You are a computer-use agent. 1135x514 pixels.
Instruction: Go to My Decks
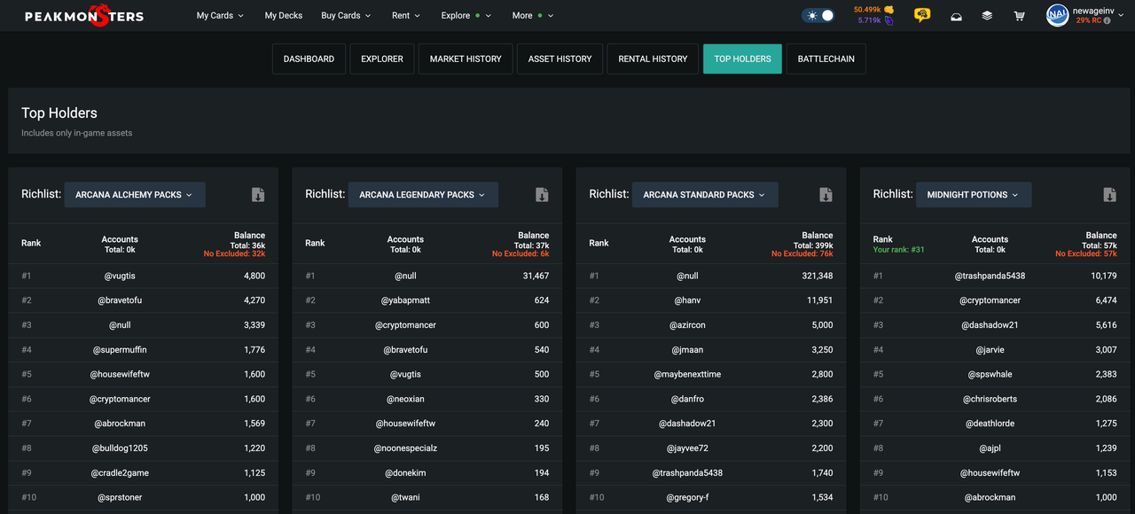click(284, 16)
